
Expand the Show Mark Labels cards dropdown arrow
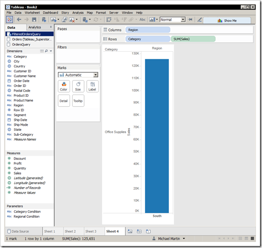157,20
